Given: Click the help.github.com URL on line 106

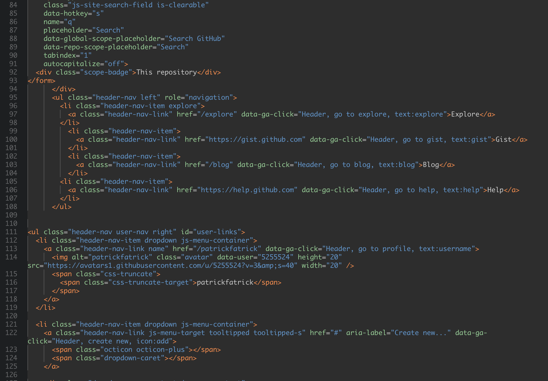Looking at the screenshot, I should click(247, 190).
